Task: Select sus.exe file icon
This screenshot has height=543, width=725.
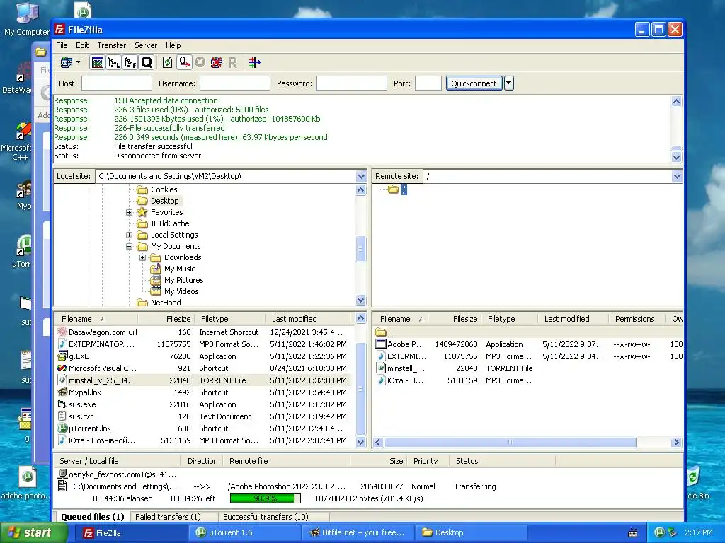Action: point(62,404)
